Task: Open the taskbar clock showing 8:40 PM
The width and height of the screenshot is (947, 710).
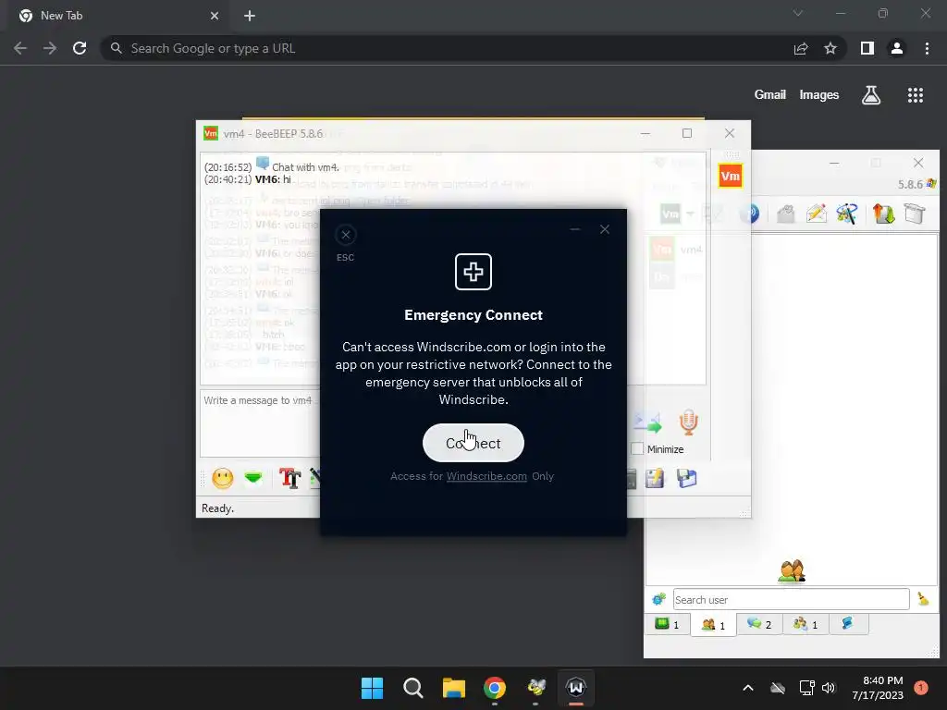Action: (878, 688)
